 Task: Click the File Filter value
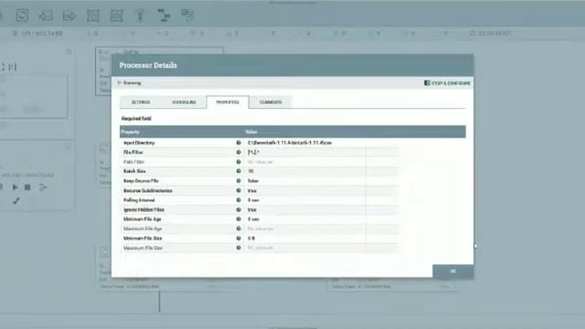[253, 153]
